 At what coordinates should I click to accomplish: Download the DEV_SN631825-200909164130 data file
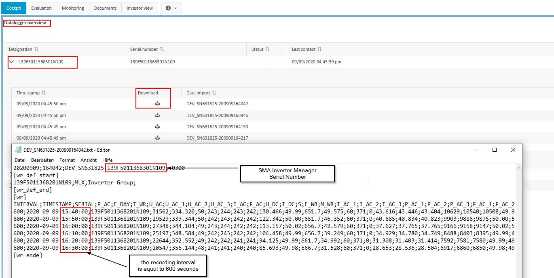(157, 126)
